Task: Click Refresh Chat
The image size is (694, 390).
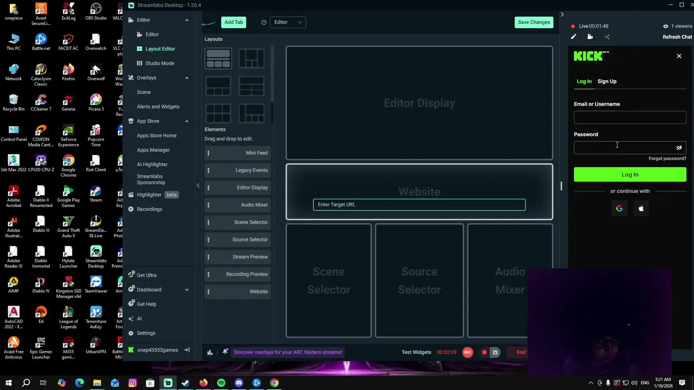Action: pos(677,37)
